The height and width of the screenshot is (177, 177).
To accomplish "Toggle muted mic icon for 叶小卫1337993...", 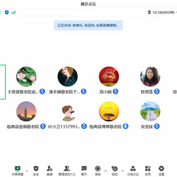I will 84,126.
